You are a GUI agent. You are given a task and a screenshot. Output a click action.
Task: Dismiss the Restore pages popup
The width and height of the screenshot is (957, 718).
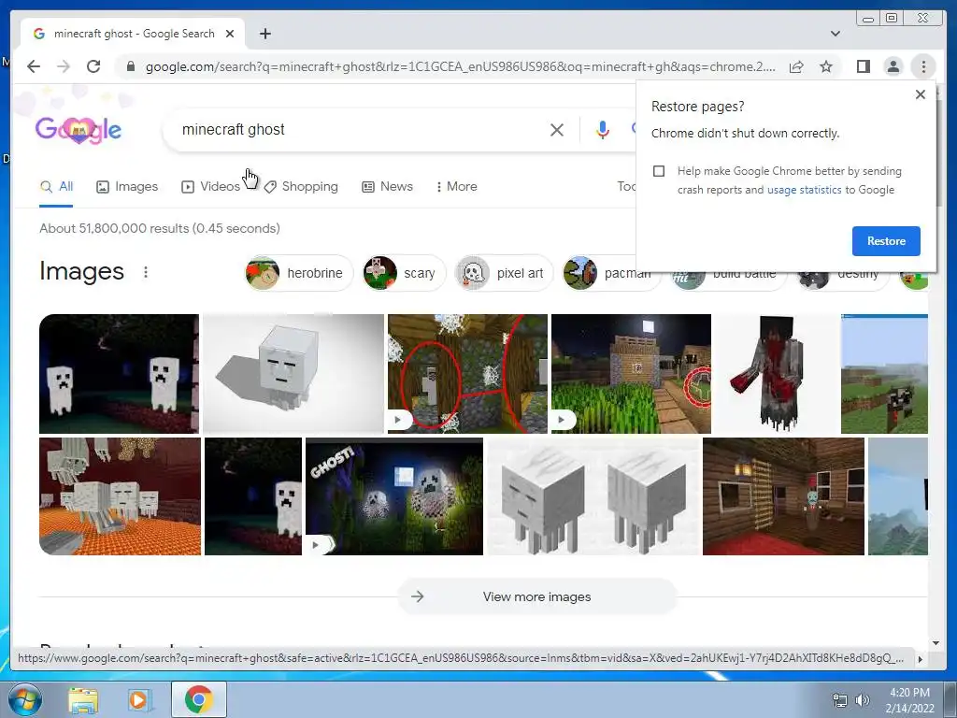click(x=921, y=94)
